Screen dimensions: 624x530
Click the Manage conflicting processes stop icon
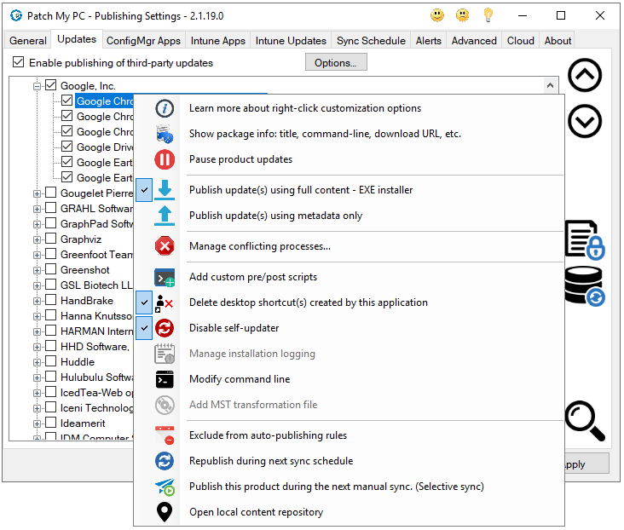tap(165, 246)
